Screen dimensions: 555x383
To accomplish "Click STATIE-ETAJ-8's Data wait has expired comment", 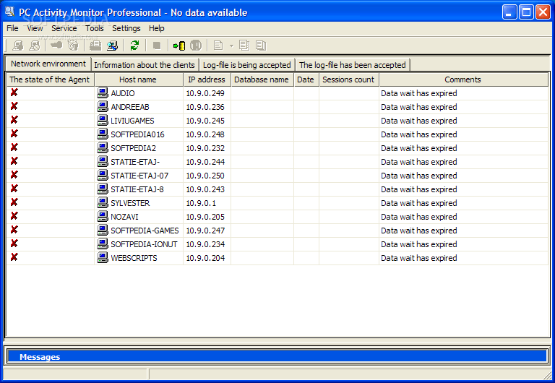I will click(419, 190).
